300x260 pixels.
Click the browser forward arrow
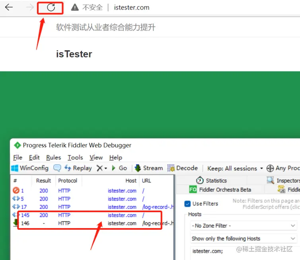click(30, 7)
